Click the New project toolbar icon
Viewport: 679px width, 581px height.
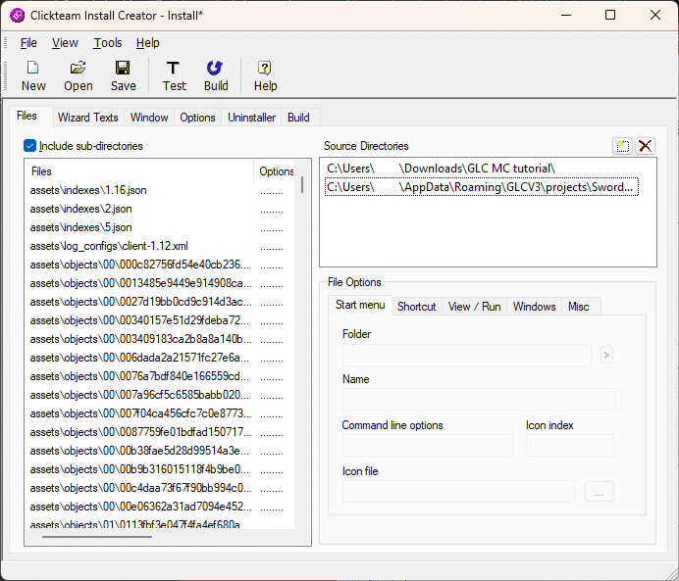[33, 68]
